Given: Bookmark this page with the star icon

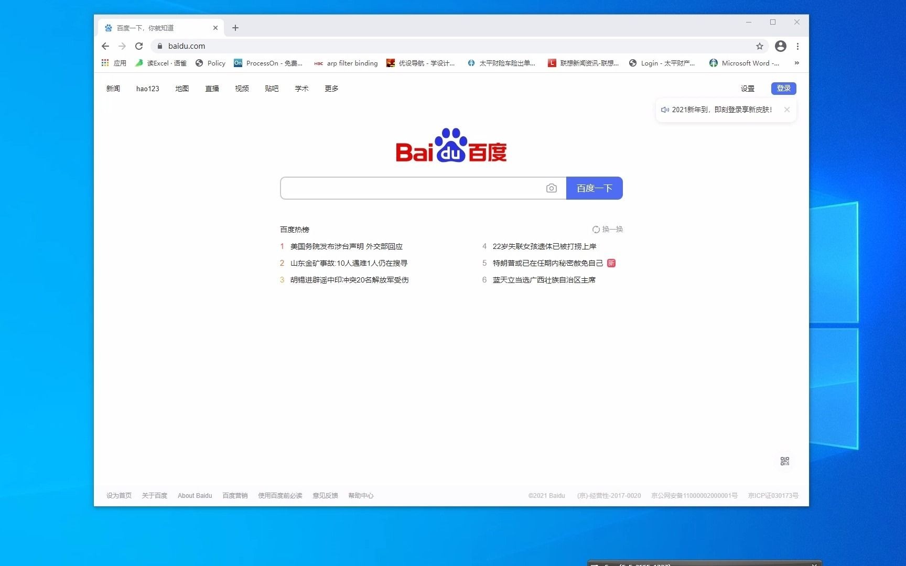Looking at the screenshot, I should [x=759, y=46].
